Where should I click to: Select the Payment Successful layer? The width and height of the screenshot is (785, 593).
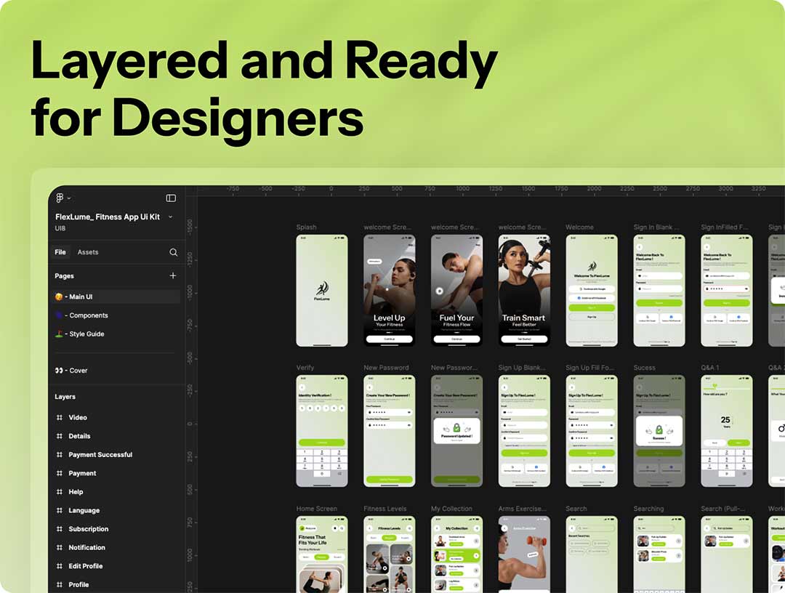click(100, 455)
